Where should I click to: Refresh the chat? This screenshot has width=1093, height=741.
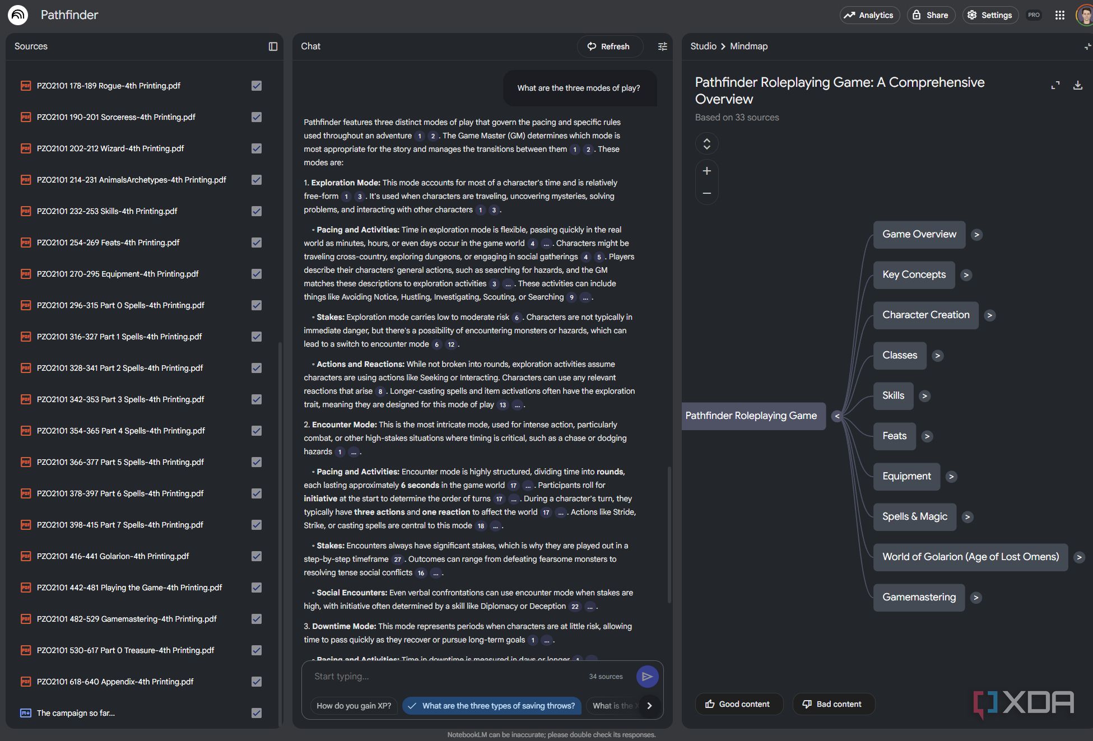click(x=610, y=46)
